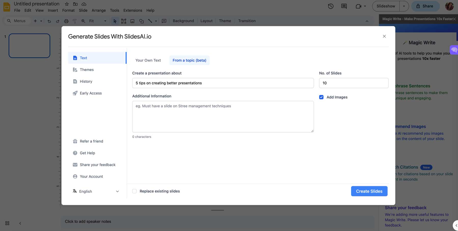The image size is (458, 231).
Task: Click the print icon in toolbar
Action: 66,21
